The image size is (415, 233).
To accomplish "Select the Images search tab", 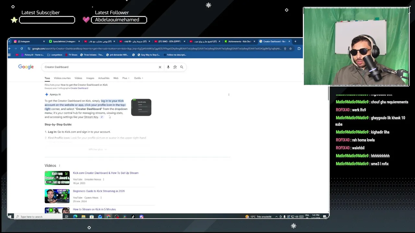I will tap(90, 78).
